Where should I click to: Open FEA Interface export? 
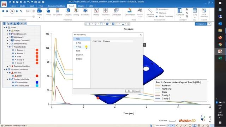click(204, 13)
